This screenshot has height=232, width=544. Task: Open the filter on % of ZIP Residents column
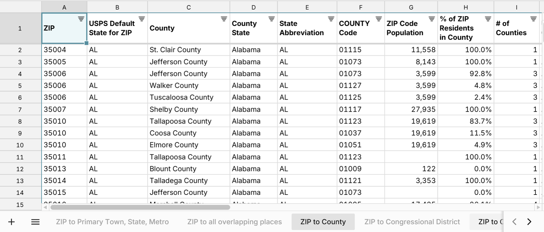(487, 19)
